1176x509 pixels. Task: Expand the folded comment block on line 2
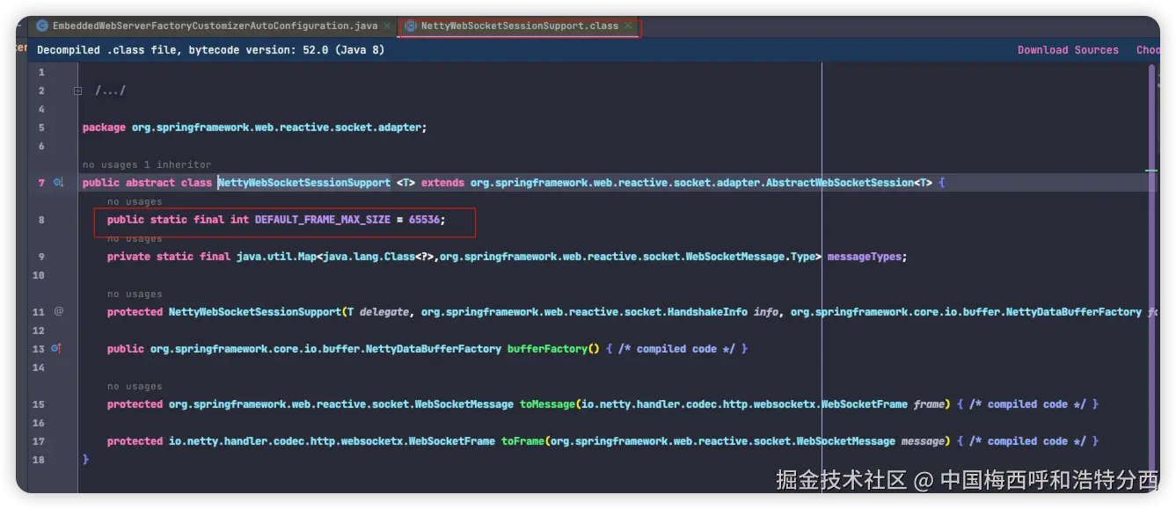click(x=77, y=91)
